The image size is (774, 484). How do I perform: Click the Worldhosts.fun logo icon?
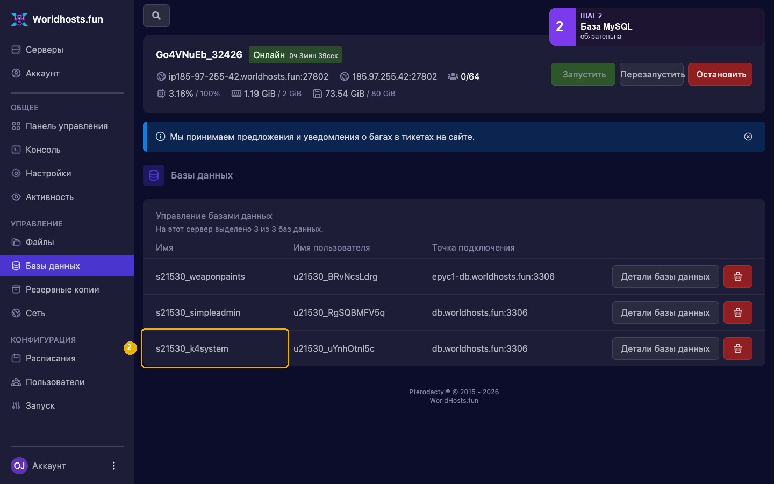[19, 19]
